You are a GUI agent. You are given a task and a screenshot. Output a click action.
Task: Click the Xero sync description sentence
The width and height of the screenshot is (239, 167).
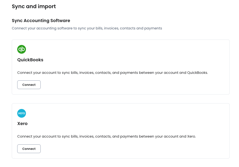click(107, 136)
